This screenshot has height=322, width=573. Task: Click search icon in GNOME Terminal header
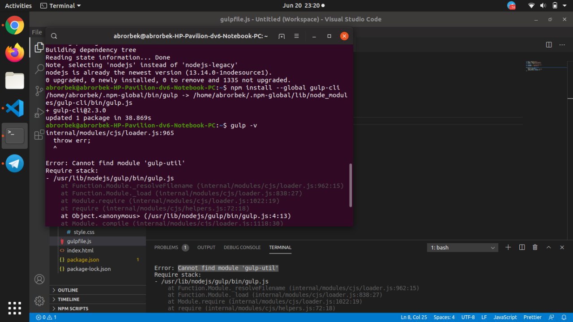click(54, 36)
